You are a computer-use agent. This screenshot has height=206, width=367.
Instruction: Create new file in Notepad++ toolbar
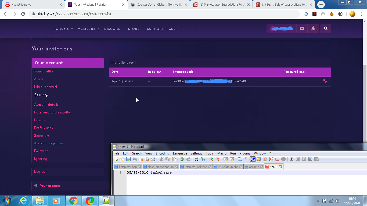(x=116, y=159)
